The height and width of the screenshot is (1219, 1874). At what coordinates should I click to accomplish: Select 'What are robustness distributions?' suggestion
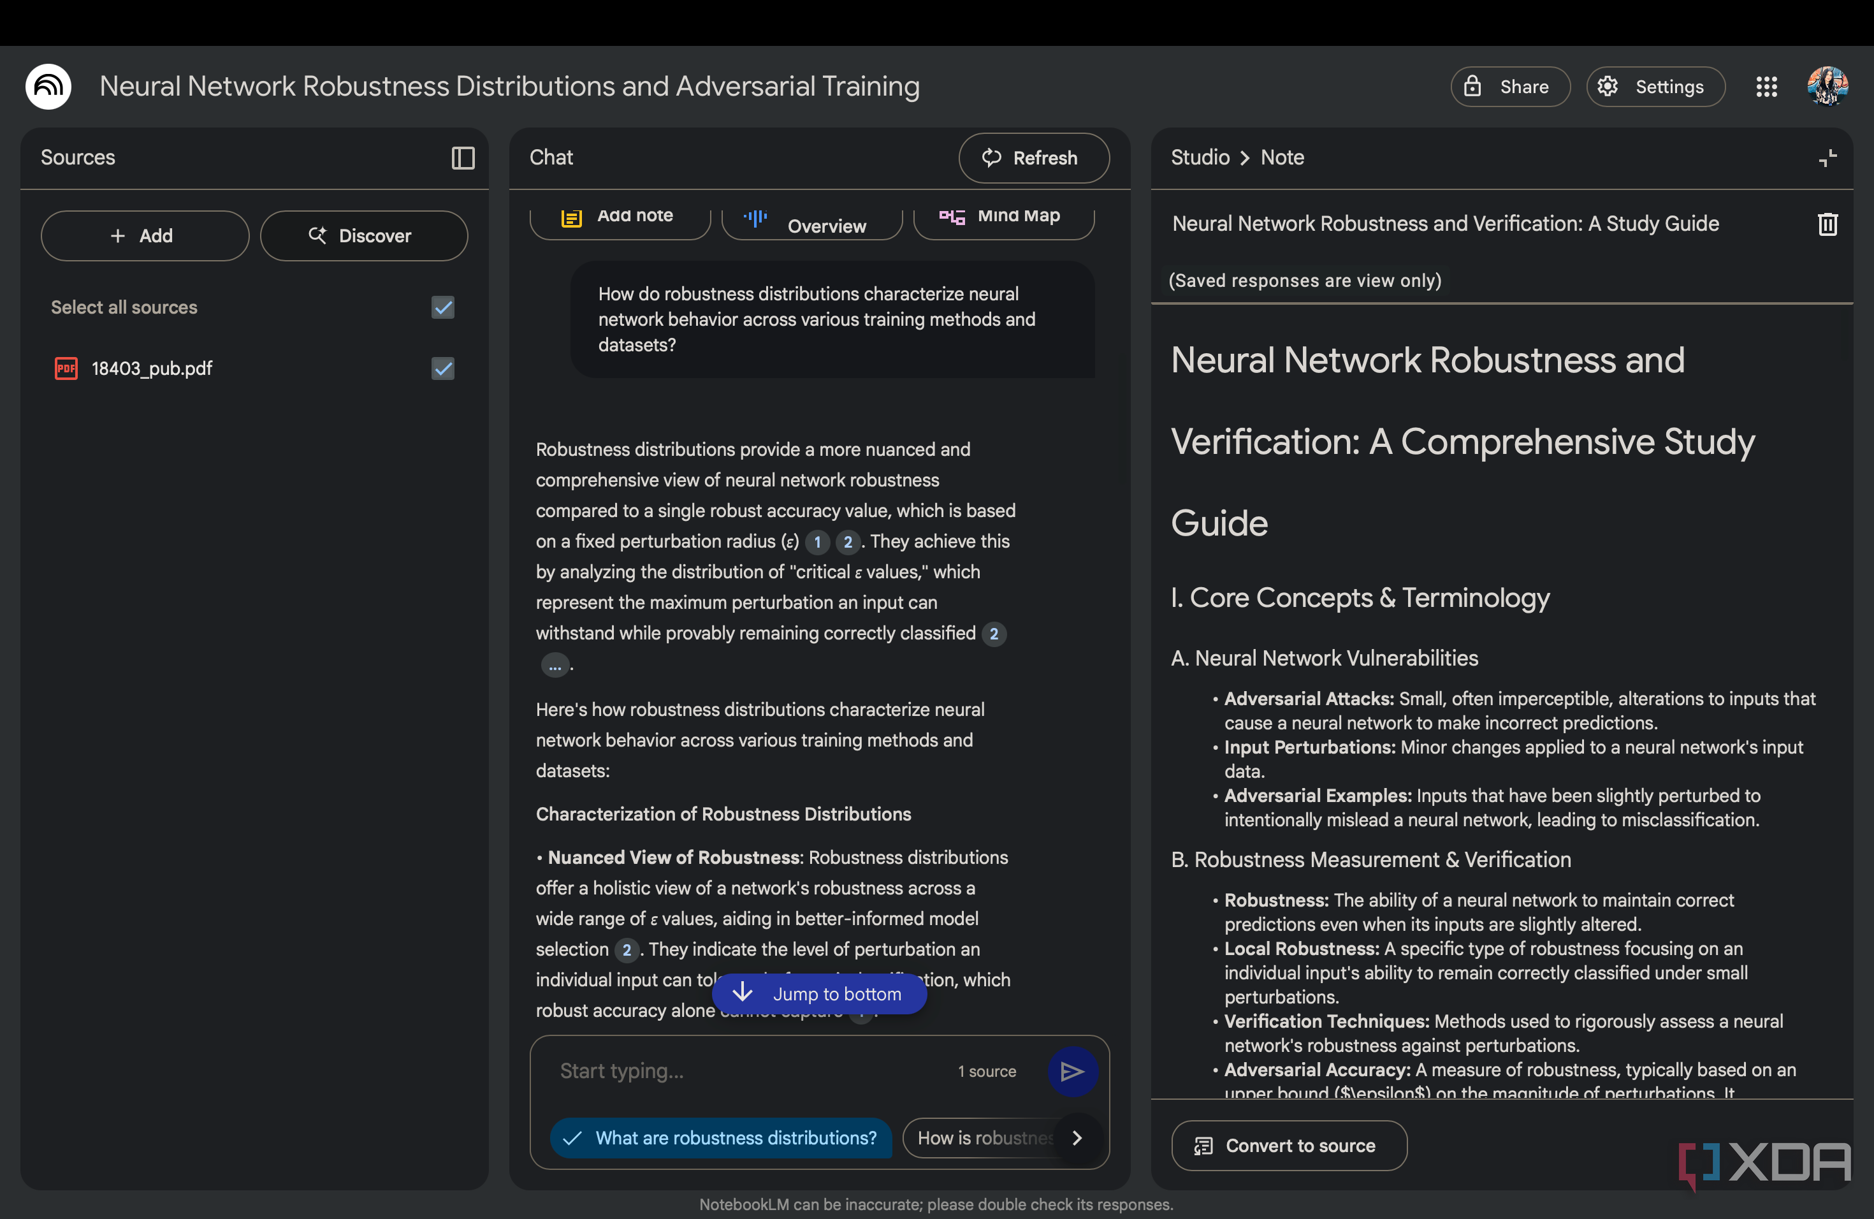(x=720, y=1138)
